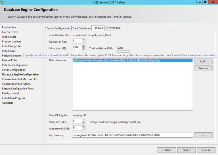Click the templog.ldf file name text
The width and height of the screenshot is (218, 155).
click(79, 115)
